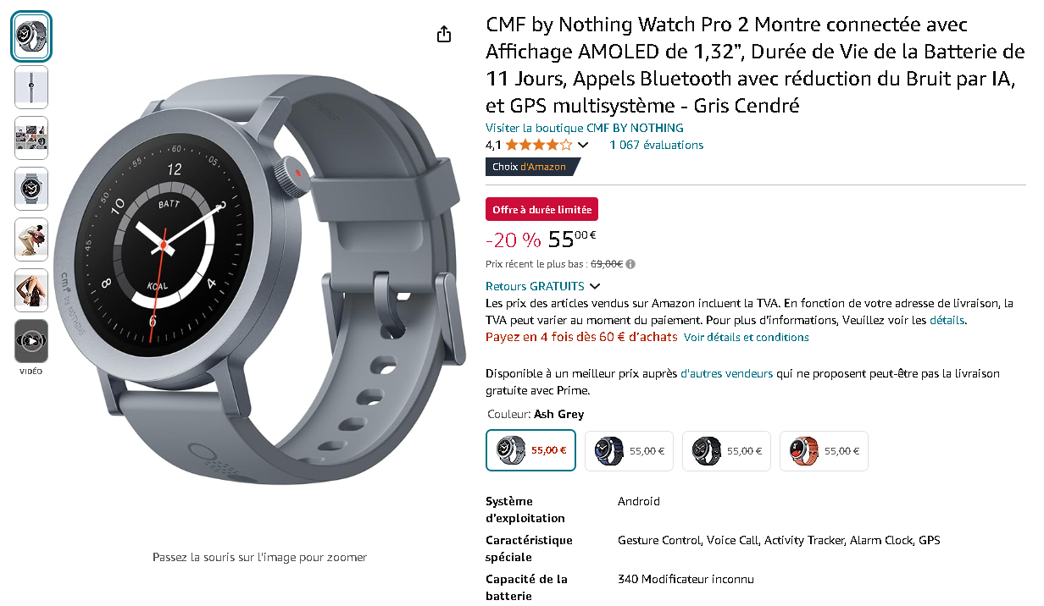This screenshot has height=606, width=1044.
Task: Open Voir détails et conditions link
Action: coord(747,337)
